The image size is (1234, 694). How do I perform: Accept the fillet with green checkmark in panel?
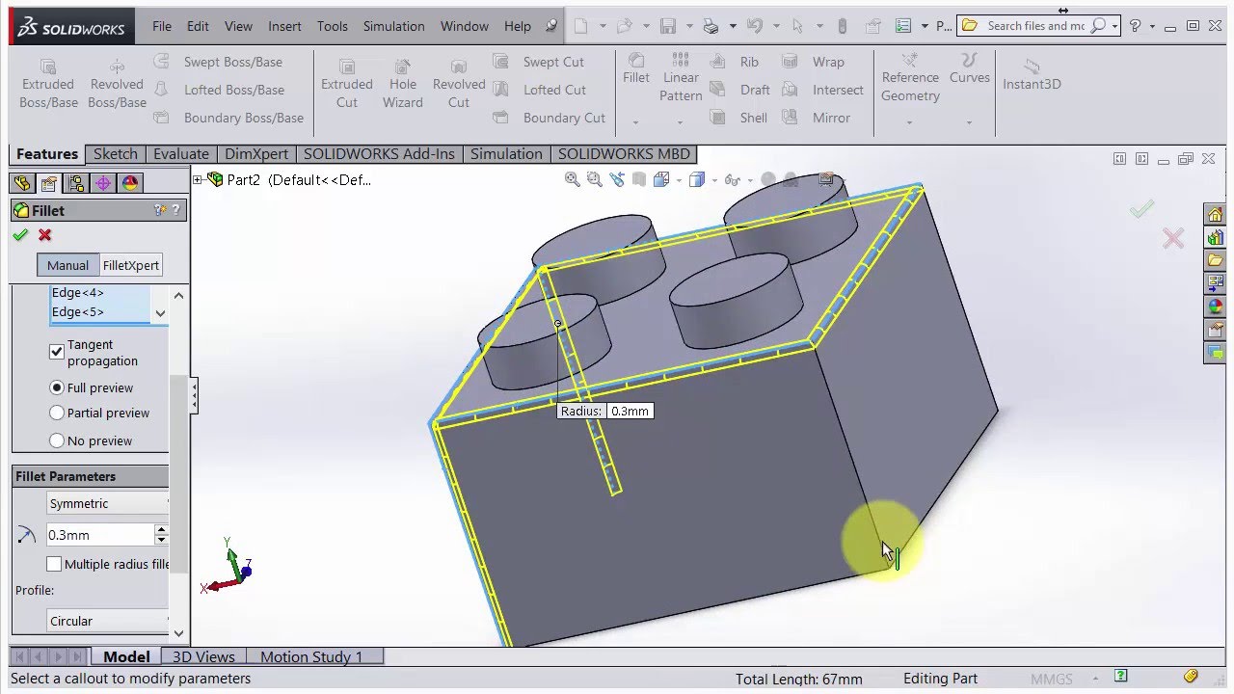[x=20, y=235]
